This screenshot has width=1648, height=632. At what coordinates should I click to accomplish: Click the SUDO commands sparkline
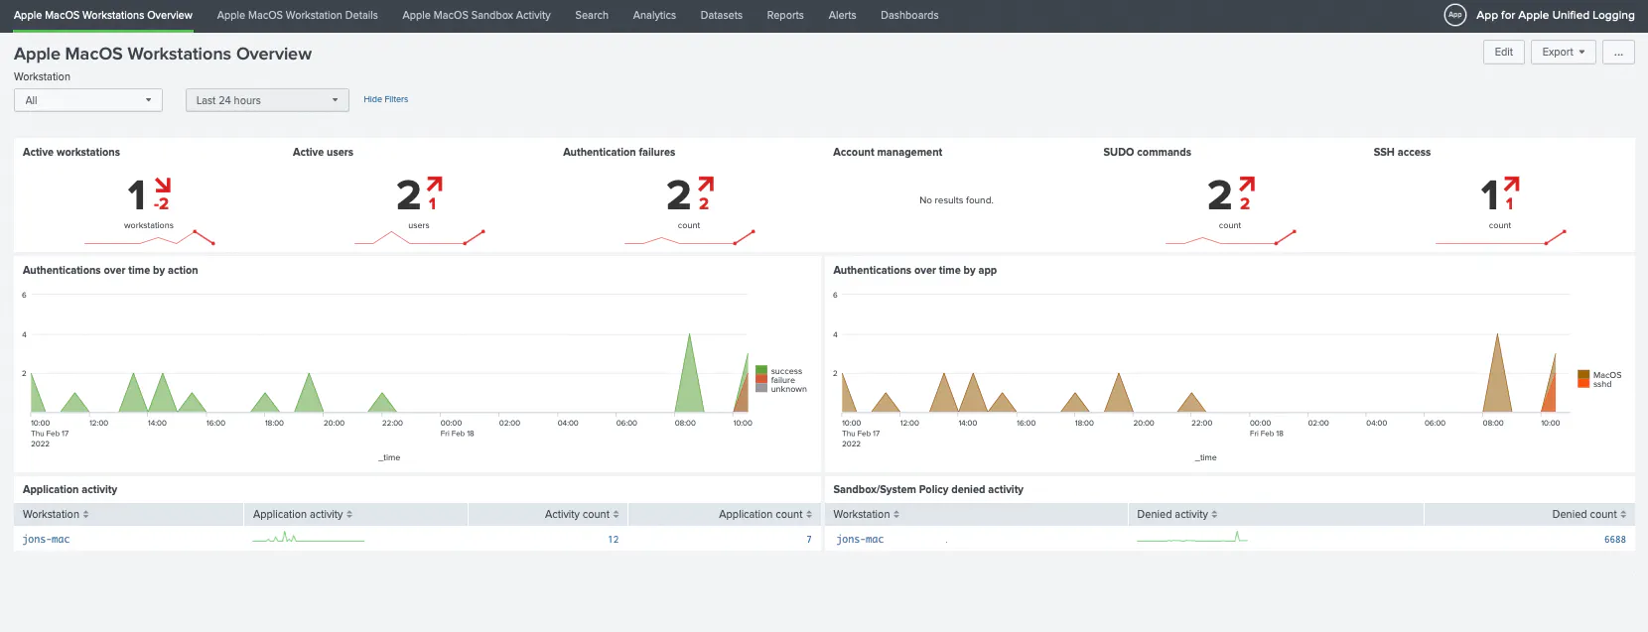click(1231, 238)
